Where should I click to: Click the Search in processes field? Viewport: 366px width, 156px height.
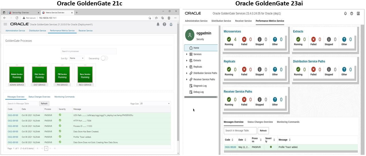tap(89, 51)
